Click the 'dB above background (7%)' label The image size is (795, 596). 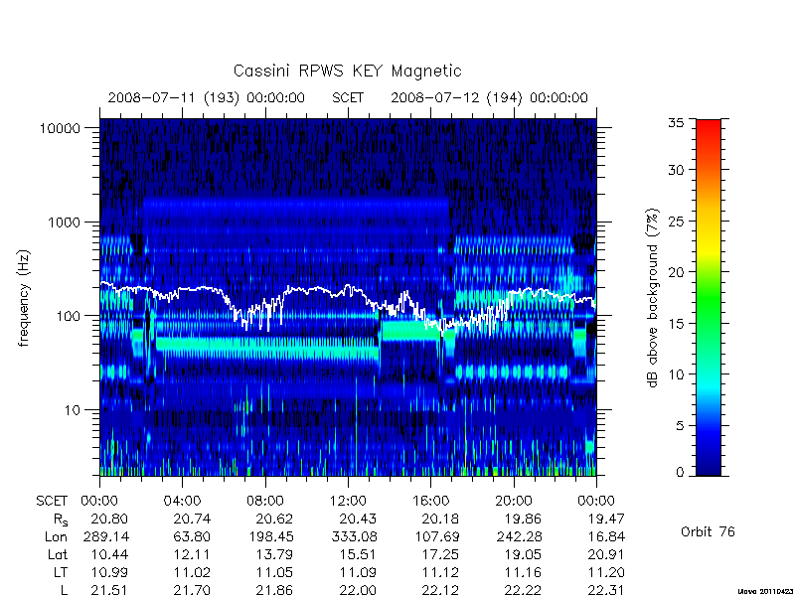click(653, 298)
